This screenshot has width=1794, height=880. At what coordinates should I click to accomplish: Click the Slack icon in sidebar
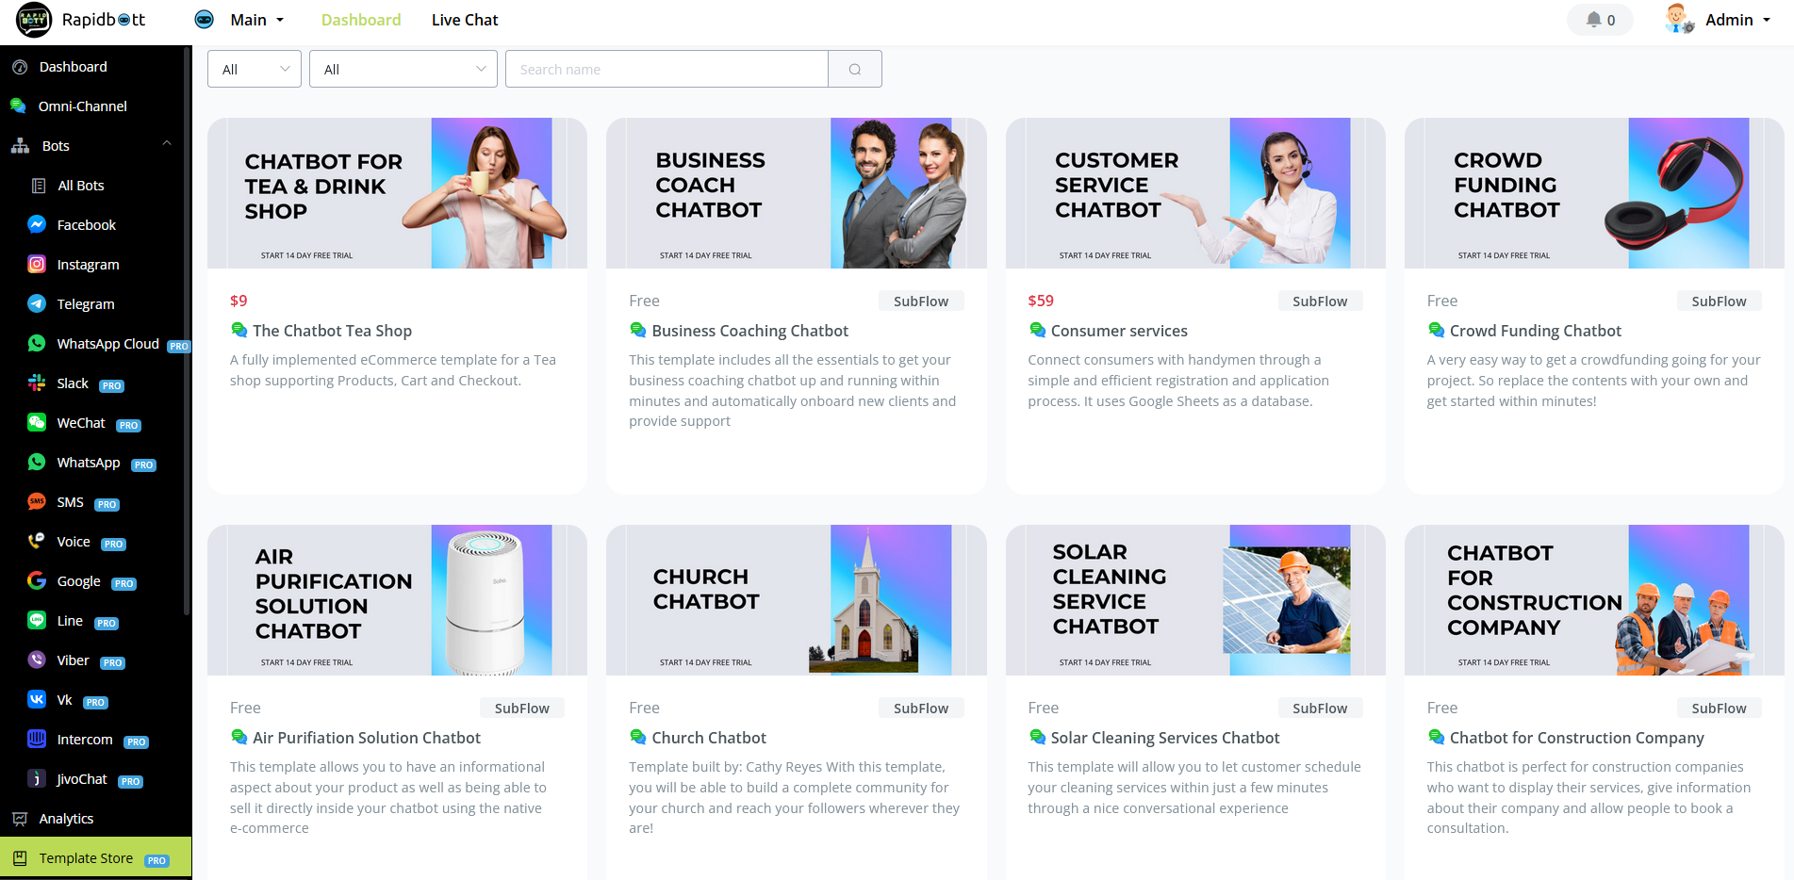pyautogui.click(x=37, y=383)
